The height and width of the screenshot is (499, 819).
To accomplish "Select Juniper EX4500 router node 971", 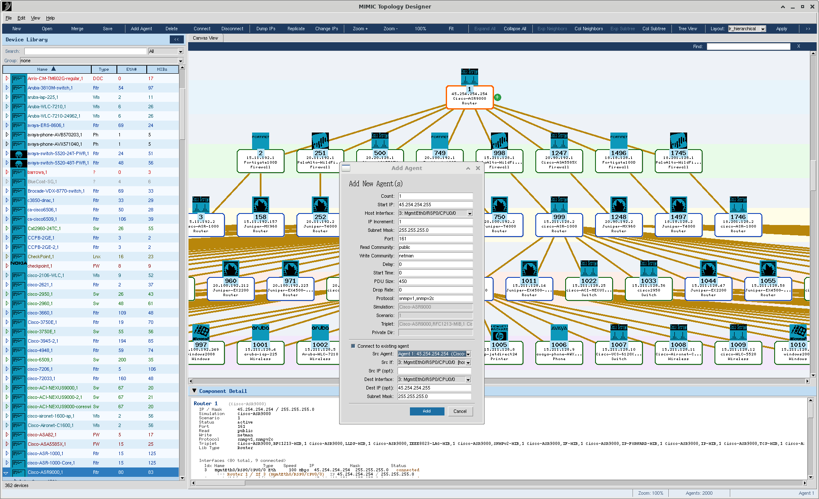I will (x=290, y=288).
